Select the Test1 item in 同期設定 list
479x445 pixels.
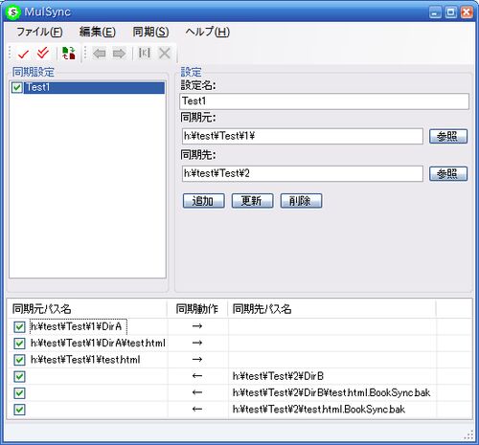coord(94,88)
